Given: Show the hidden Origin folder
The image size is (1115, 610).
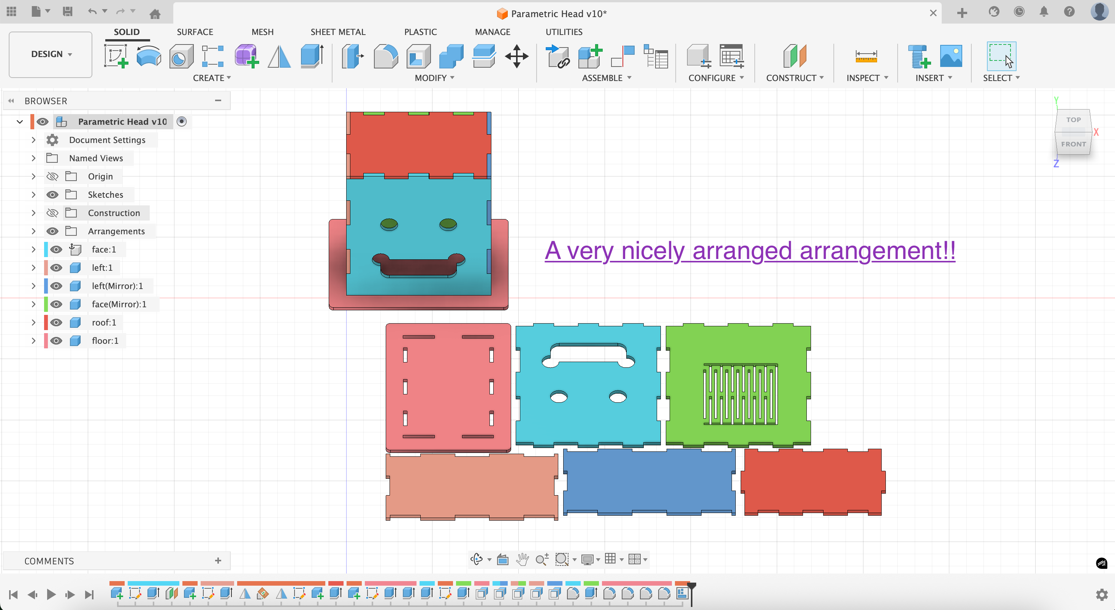Looking at the screenshot, I should 52,176.
